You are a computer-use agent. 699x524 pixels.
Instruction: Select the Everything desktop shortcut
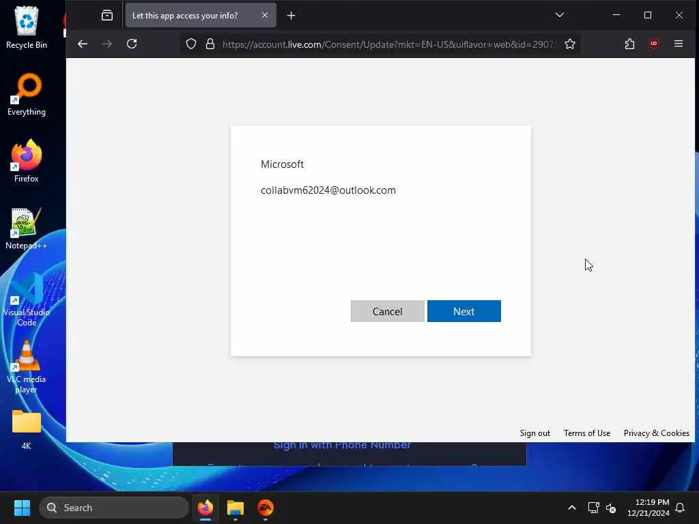point(27,95)
